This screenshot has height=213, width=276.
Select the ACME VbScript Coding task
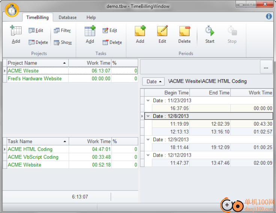coord(72,157)
